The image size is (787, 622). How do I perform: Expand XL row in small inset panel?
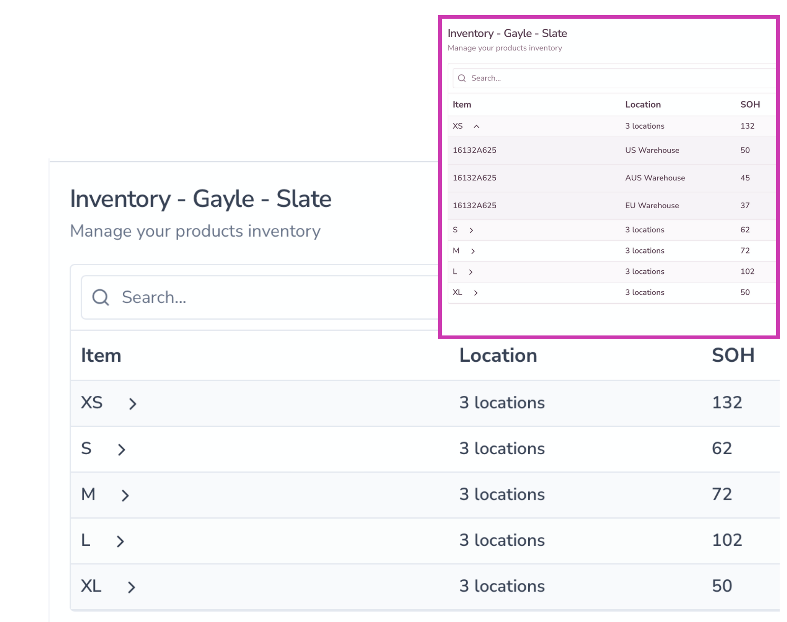tap(476, 293)
